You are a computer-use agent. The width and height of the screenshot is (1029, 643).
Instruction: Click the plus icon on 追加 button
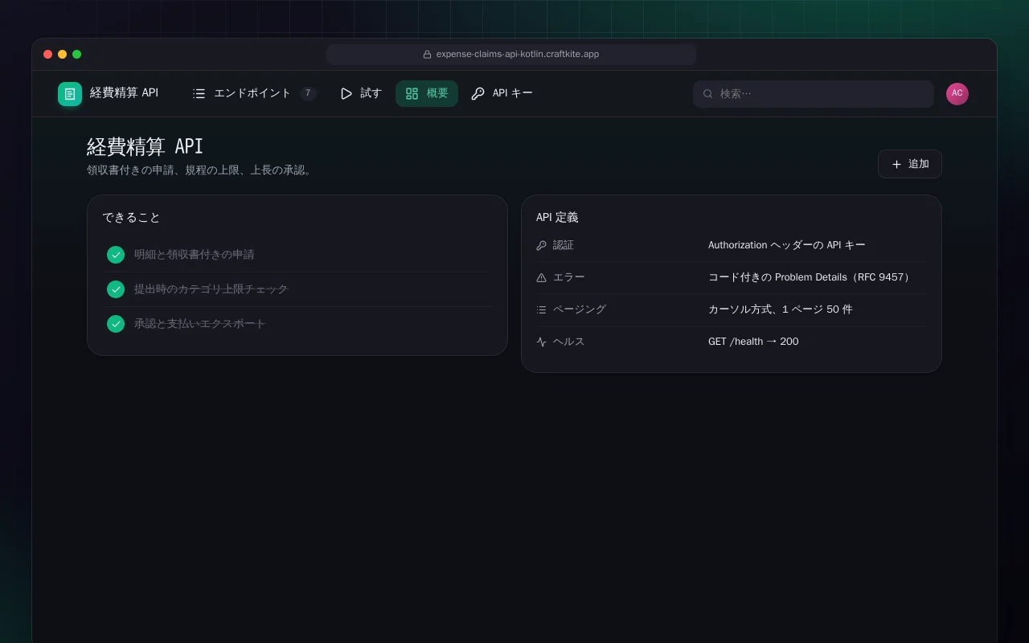pos(897,164)
